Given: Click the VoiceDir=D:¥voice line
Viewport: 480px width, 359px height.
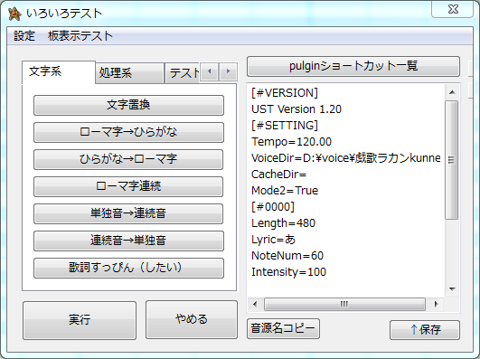Looking at the screenshot, I should point(346,158).
